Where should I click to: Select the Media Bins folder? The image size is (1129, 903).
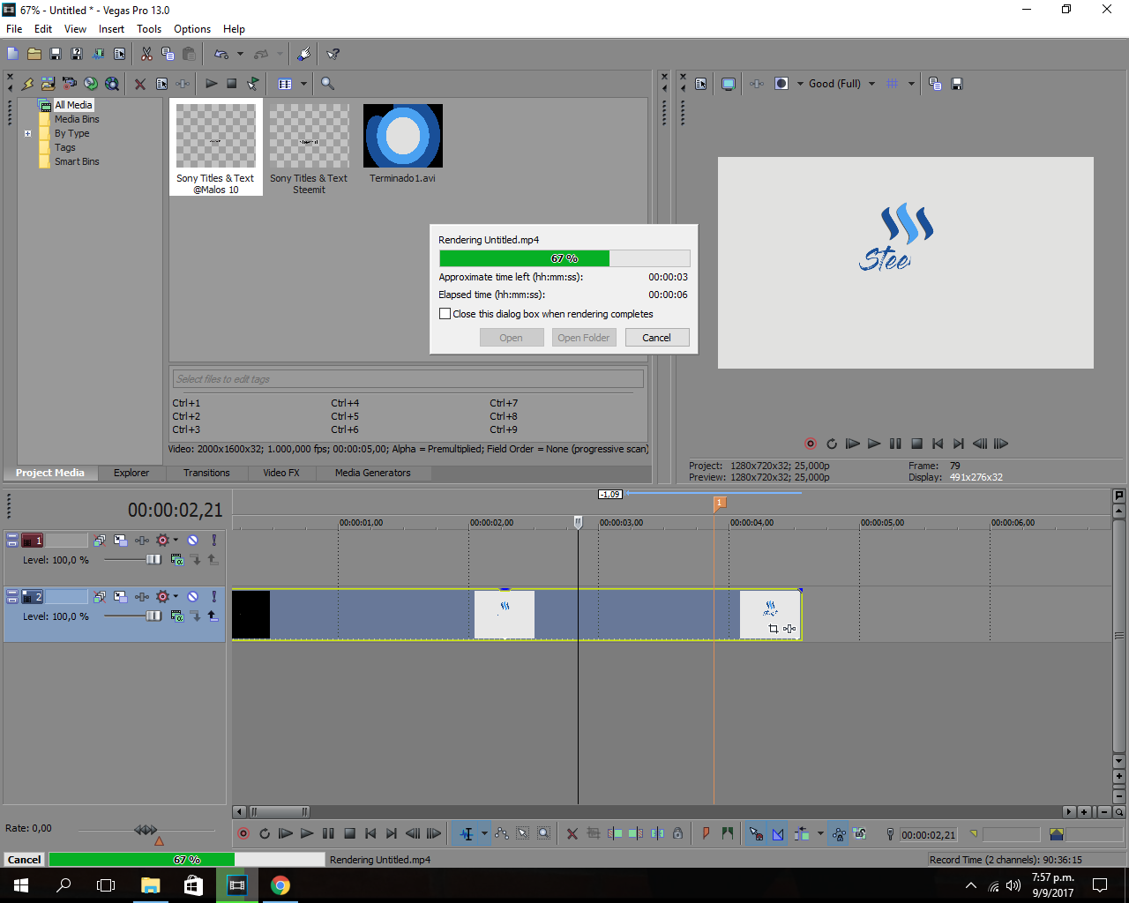[77, 119]
